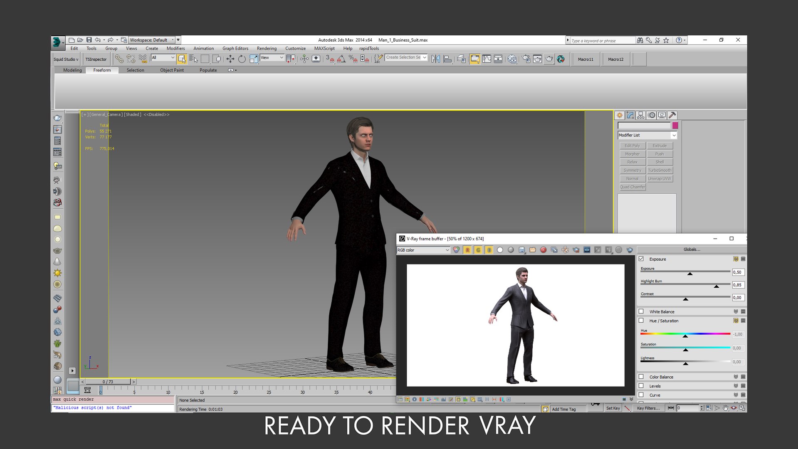Activate Select and Uniform Scale tool
This screenshot has width=798, height=449.
254,59
